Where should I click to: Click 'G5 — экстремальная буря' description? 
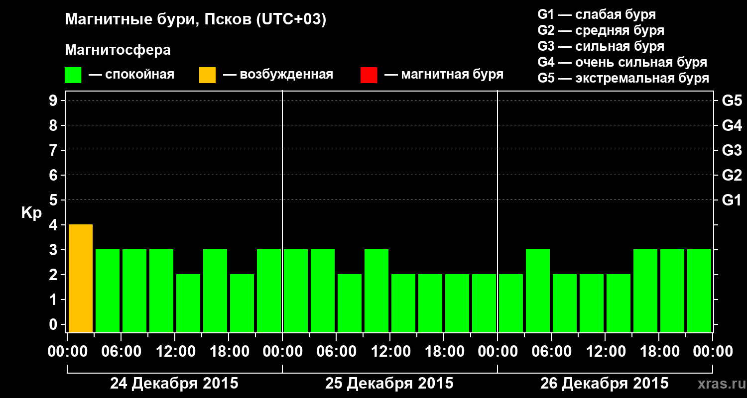[x=623, y=78]
